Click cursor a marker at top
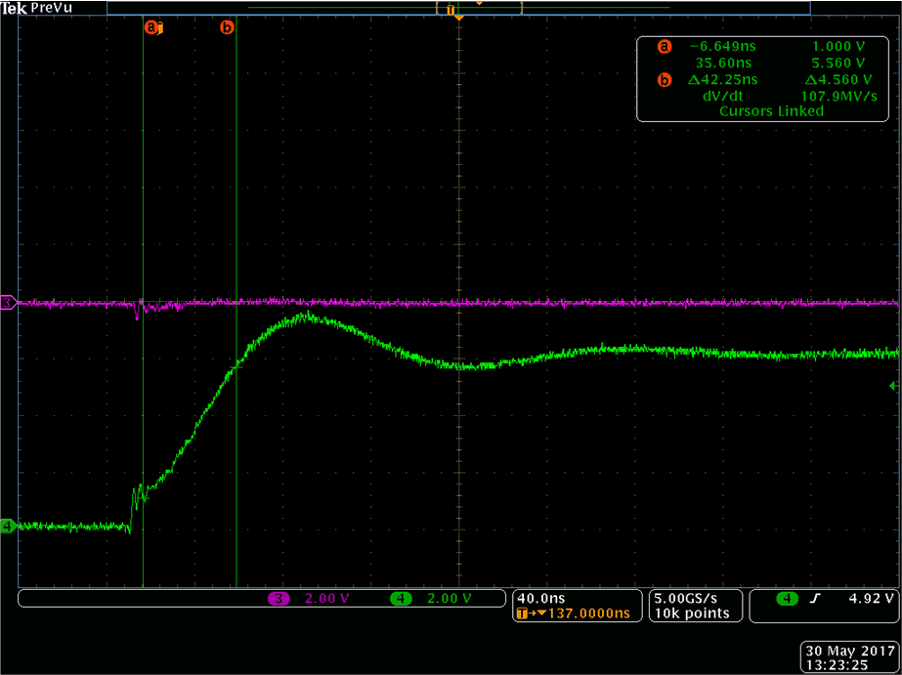The height and width of the screenshot is (675, 902). point(150,27)
